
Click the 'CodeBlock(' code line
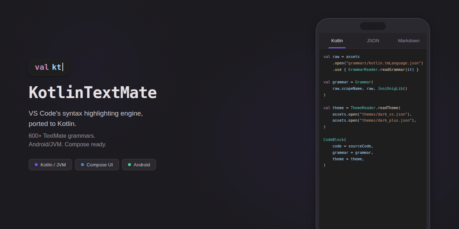(x=335, y=140)
